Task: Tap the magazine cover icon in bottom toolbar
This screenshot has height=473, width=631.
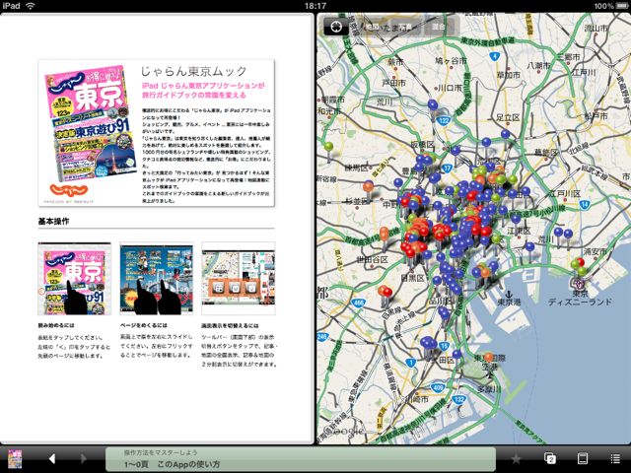Action: click(x=15, y=459)
